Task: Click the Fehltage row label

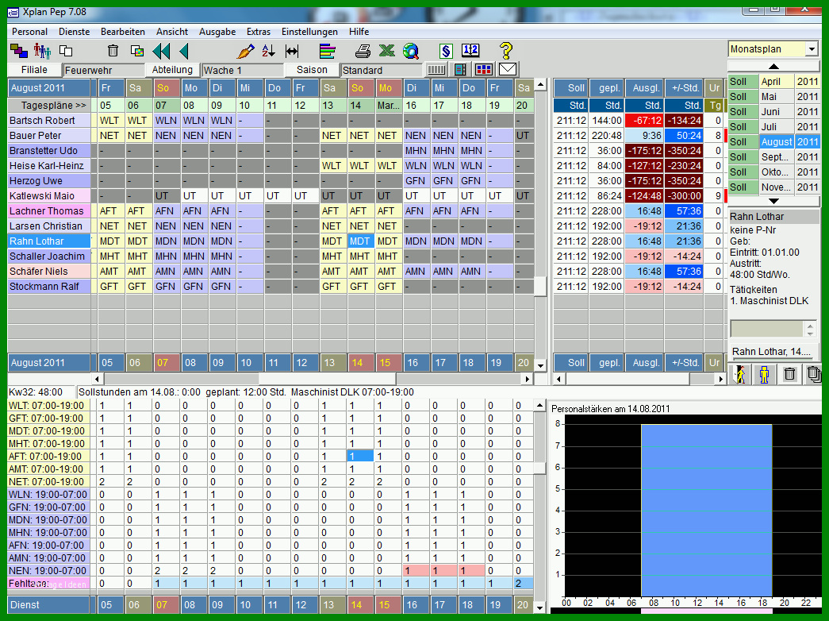Action: (x=48, y=584)
